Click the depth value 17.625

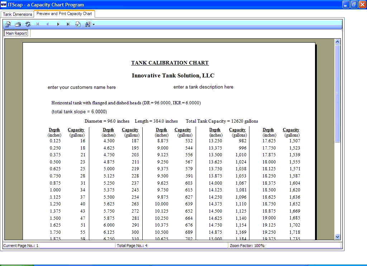click(x=269, y=141)
